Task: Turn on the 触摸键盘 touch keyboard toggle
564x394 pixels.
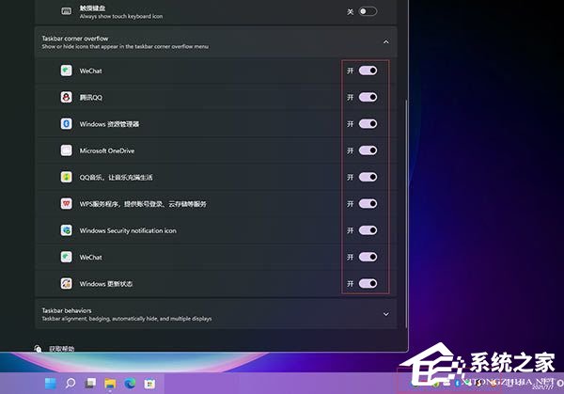Action: (368, 11)
